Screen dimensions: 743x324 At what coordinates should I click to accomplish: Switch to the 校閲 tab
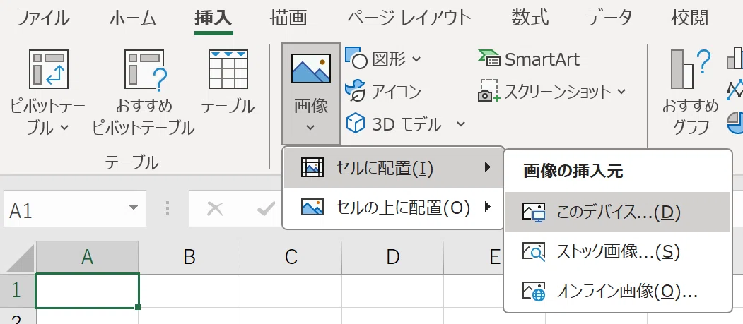[689, 18]
